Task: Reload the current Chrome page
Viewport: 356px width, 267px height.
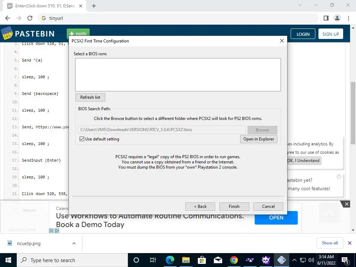Action: point(30,18)
